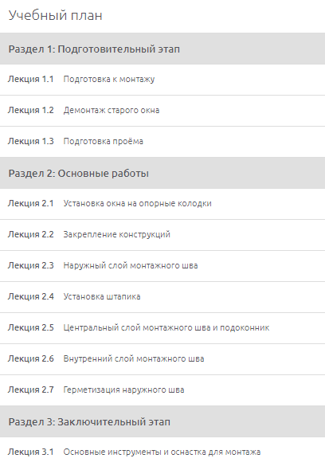
Task: Select lecture 1.3 Подготовка проёма
Action: click(x=162, y=142)
